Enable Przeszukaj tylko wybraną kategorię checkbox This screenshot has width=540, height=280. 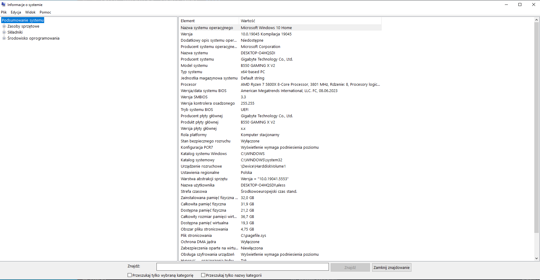coord(130,275)
